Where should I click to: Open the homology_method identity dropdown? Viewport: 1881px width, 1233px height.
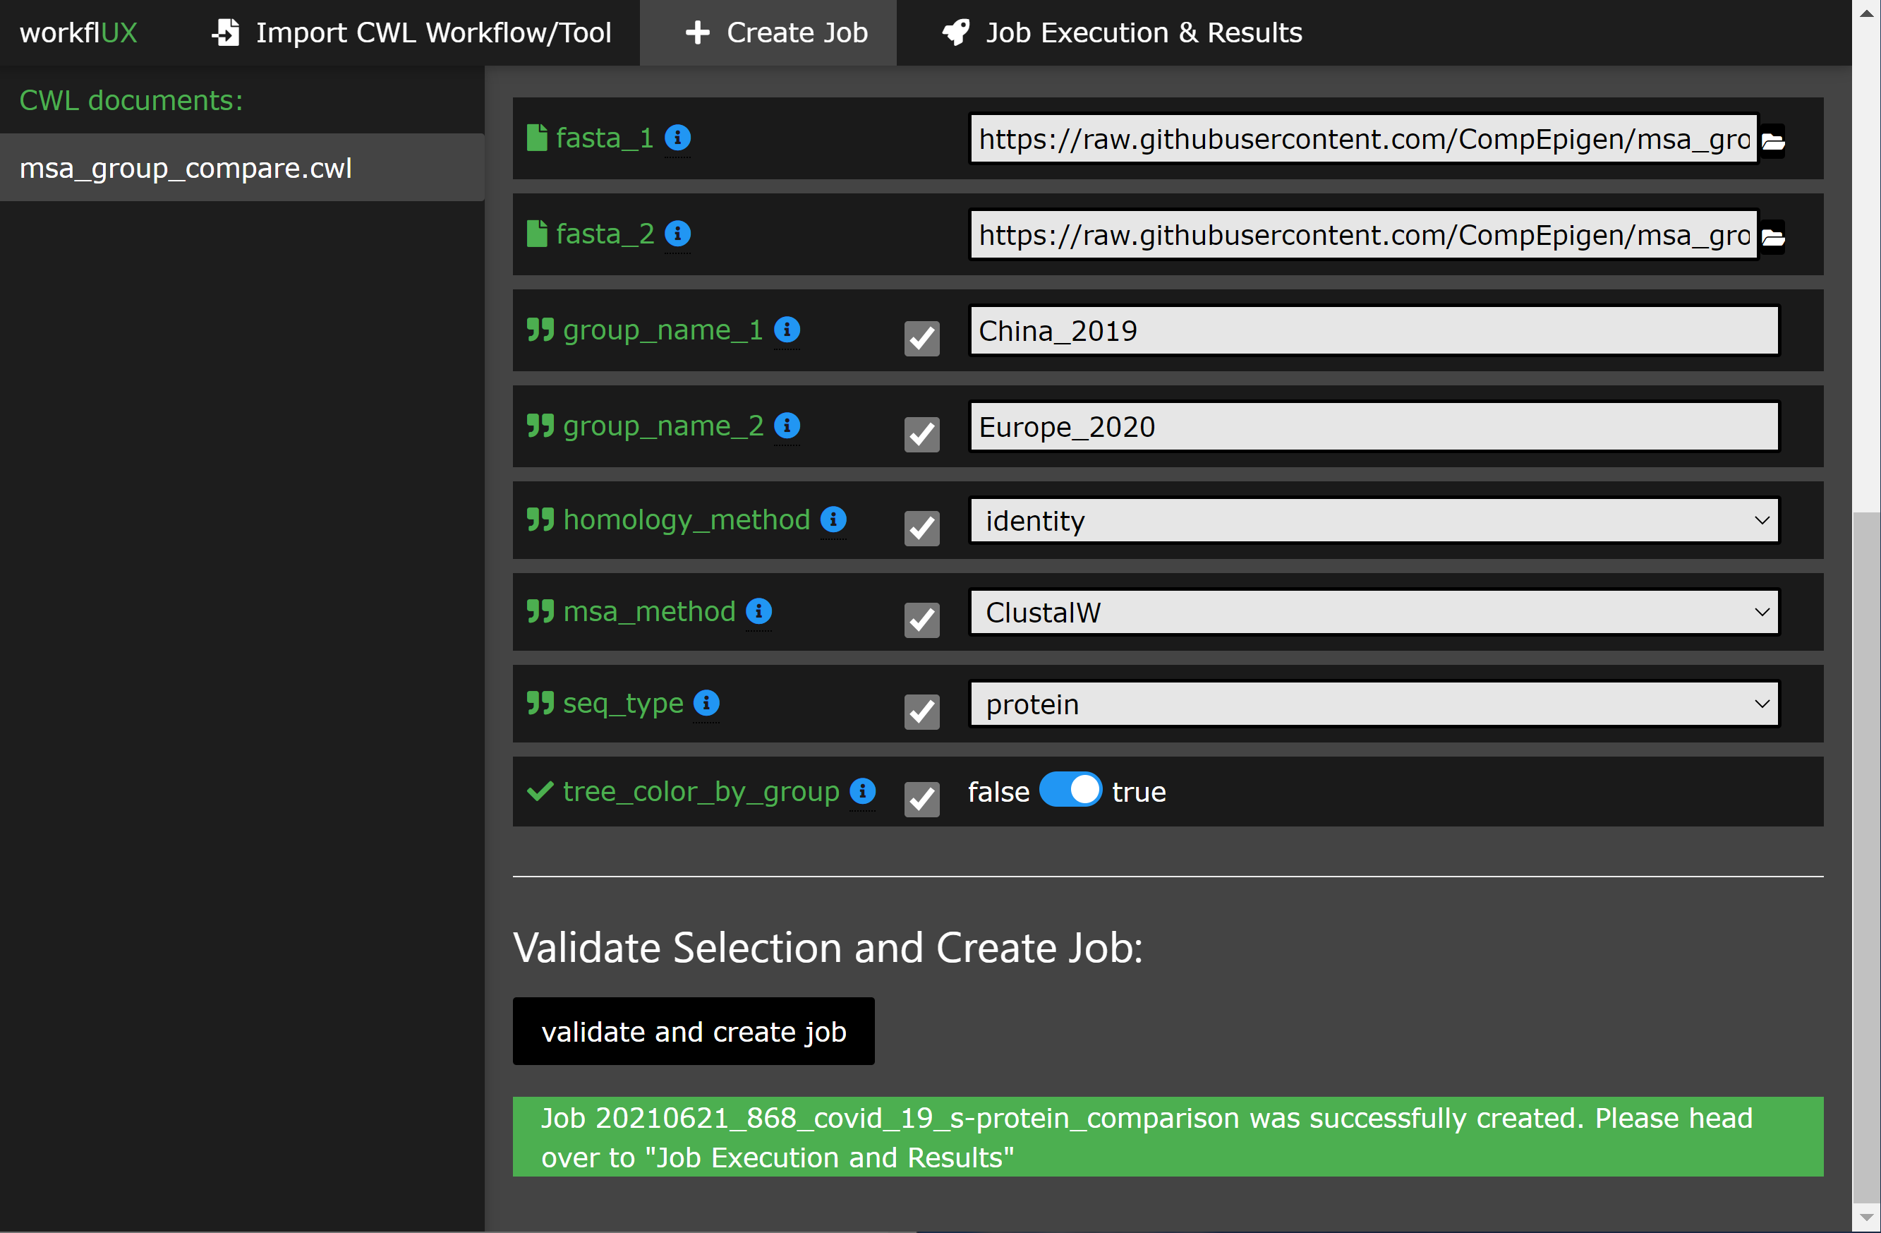[x=1374, y=520]
